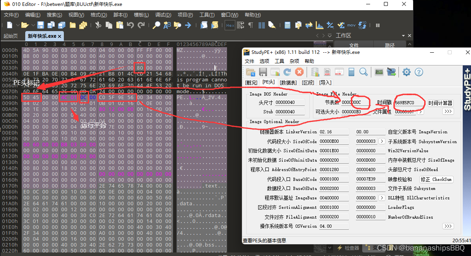The height and width of the screenshot is (256, 471).
Task: Open 模板(L) menu in 010 Editor
Action: (141, 15)
